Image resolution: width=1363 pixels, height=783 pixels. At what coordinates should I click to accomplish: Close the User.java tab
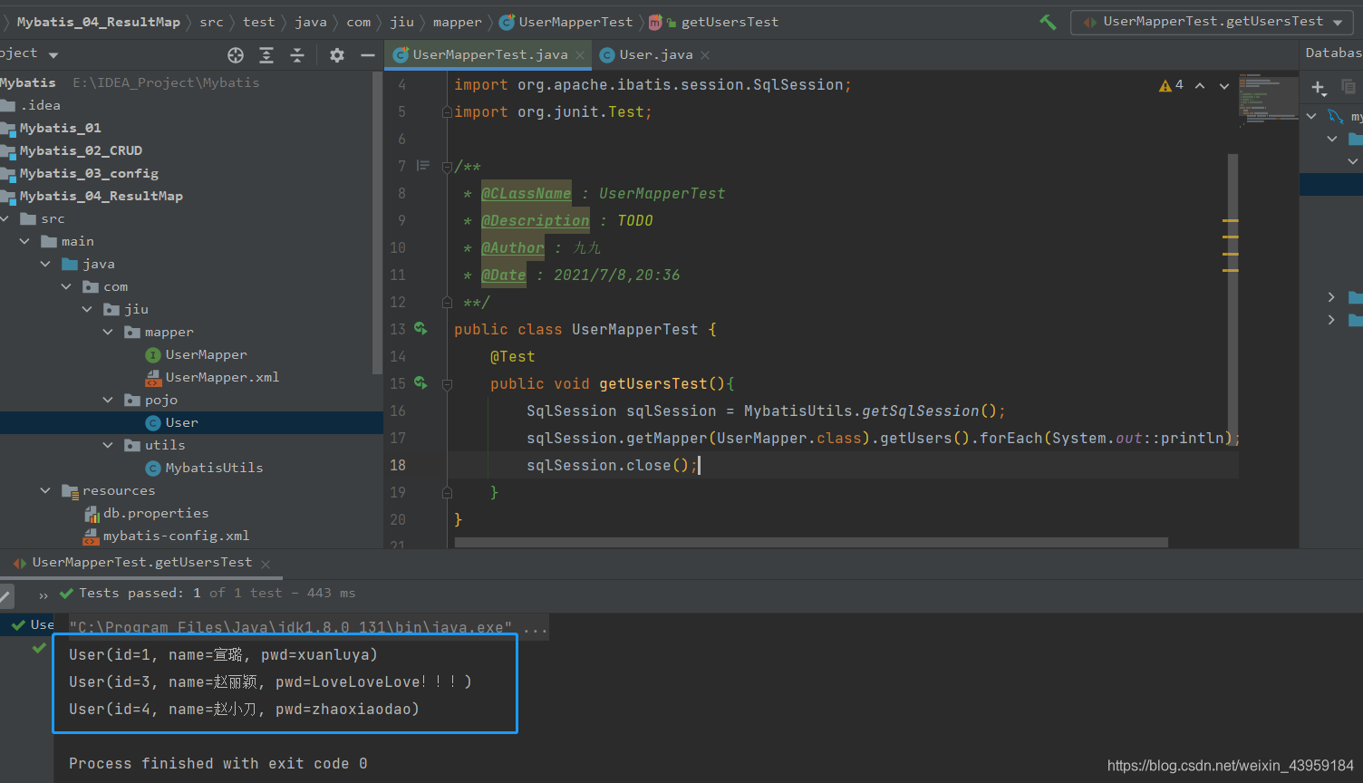[x=705, y=55]
